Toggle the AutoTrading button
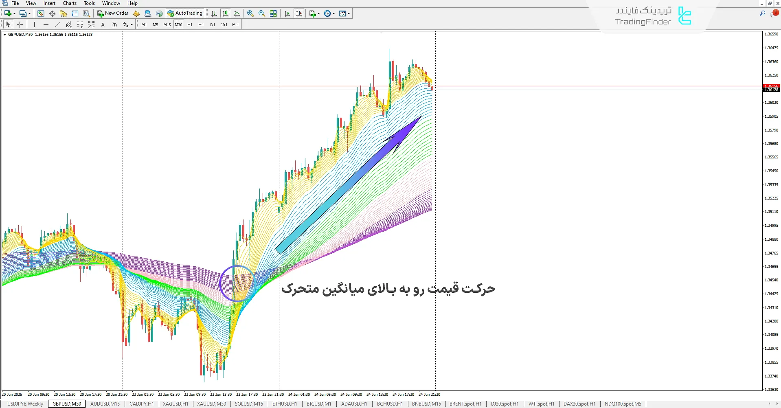Image resolution: width=781 pixels, height=408 pixels. click(x=185, y=13)
